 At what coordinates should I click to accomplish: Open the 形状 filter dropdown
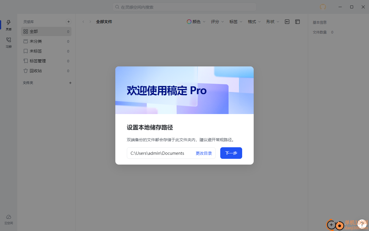(x=273, y=22)
